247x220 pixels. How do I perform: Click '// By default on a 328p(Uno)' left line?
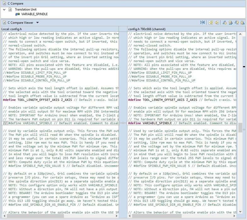click(x=61, y=173)
